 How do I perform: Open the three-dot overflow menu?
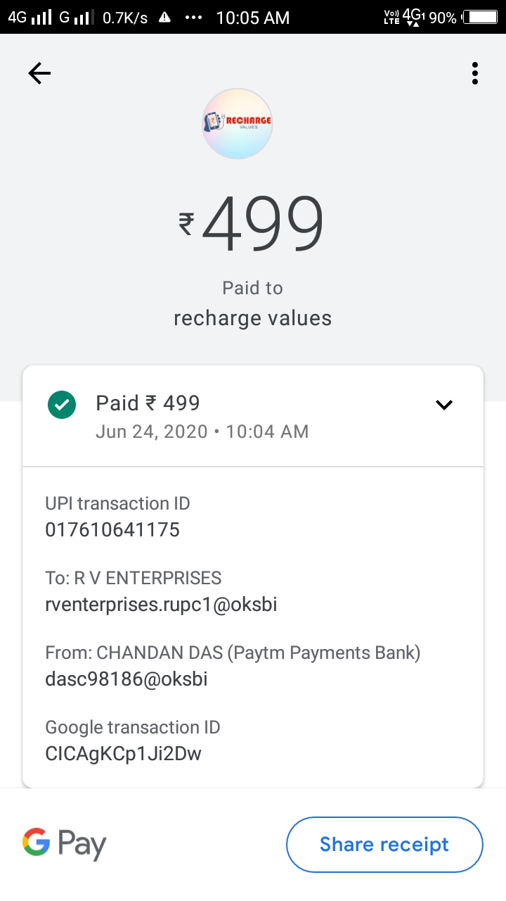click(x=475, y=73)
